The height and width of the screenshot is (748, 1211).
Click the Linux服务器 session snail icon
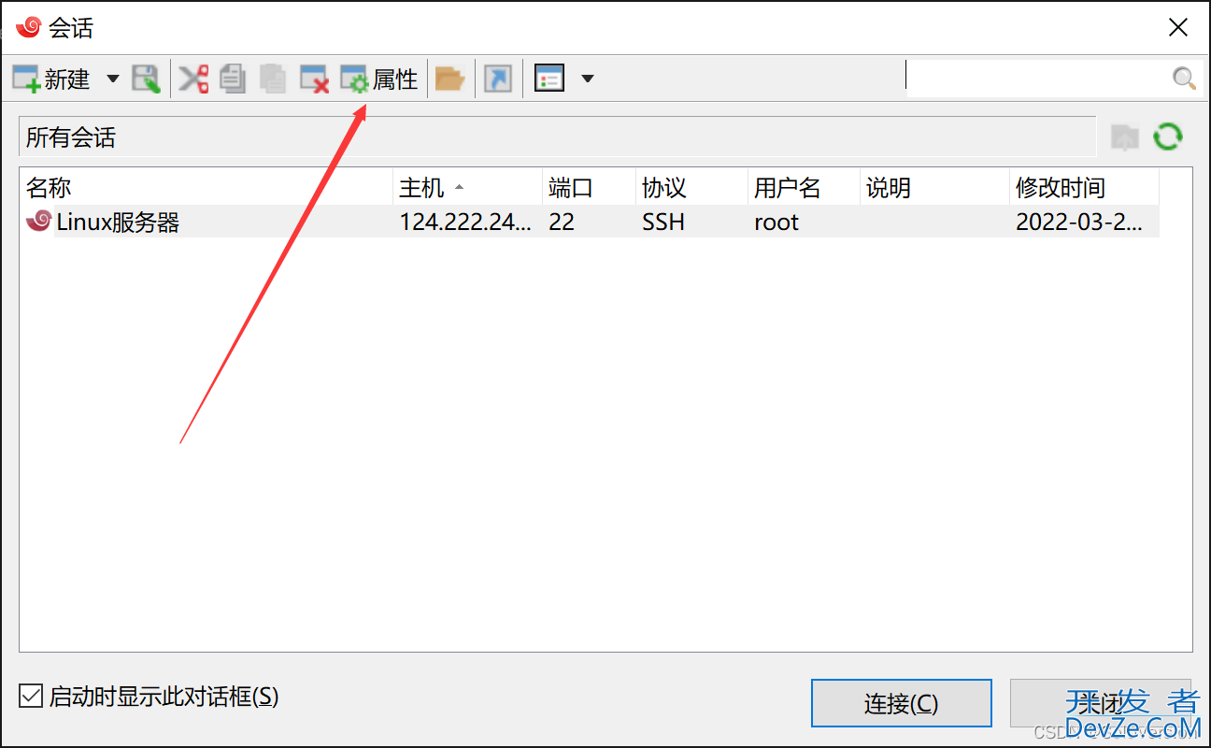tap(38, 221)
